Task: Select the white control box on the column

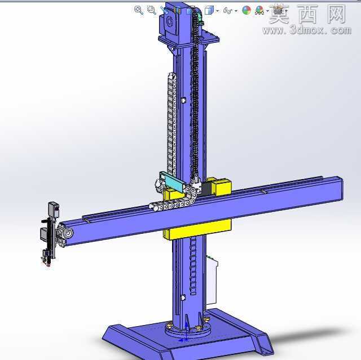Action: point(212,281)
